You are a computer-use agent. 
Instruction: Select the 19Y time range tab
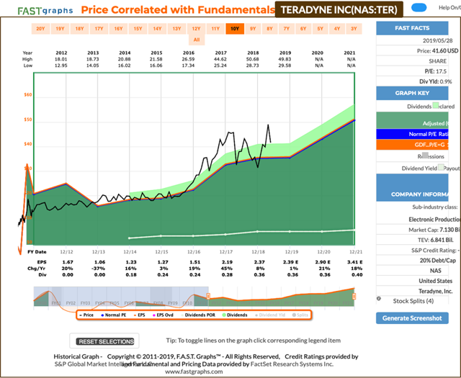click(x=60, y=29)
